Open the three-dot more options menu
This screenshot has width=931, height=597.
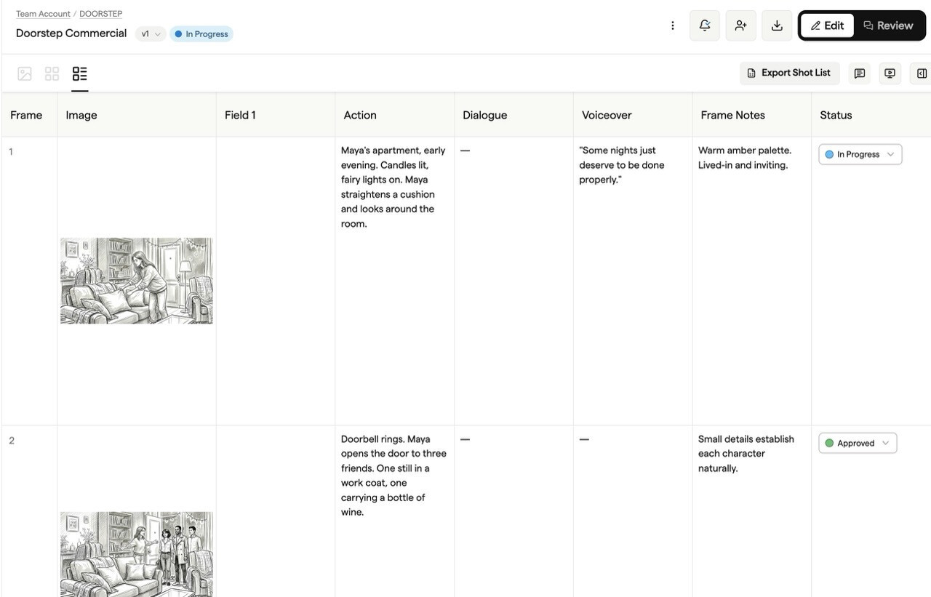tap(673, 25)
